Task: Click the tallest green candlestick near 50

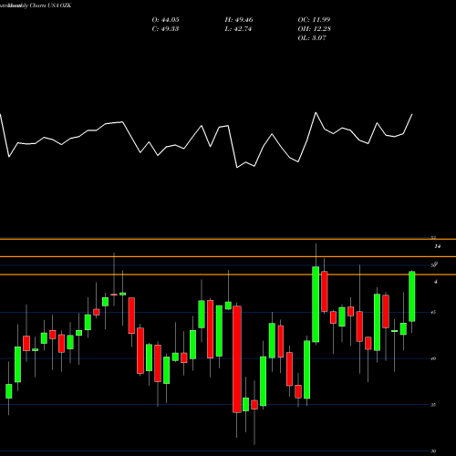Action: pos(316,305)
